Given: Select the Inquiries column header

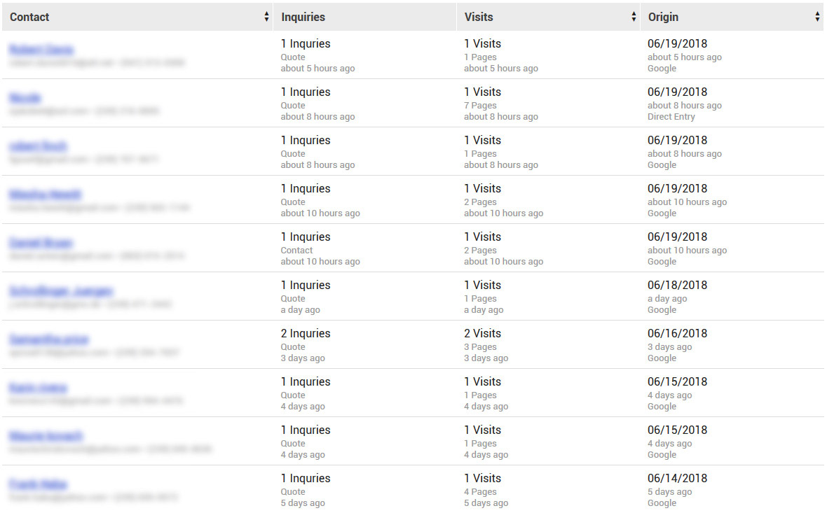Looking at the screenshot, I should 303,17.
